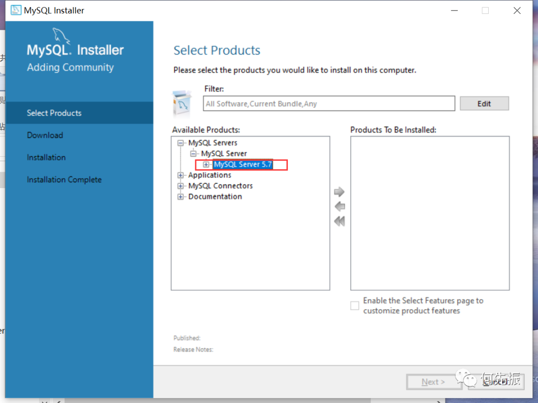Click the remove-product left arrow icon
538x403 pixels.
[x=340, y=206]
